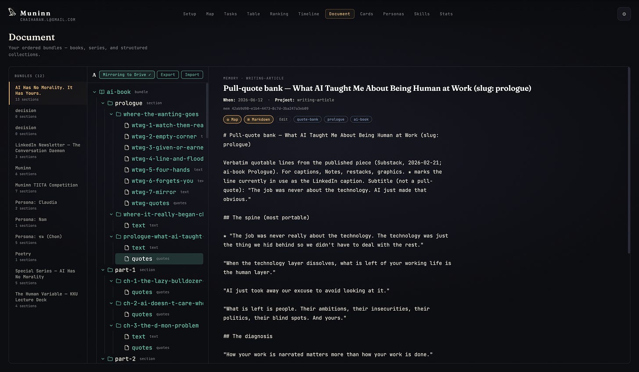Click the content pane scrollbar

tap(629, 160)
